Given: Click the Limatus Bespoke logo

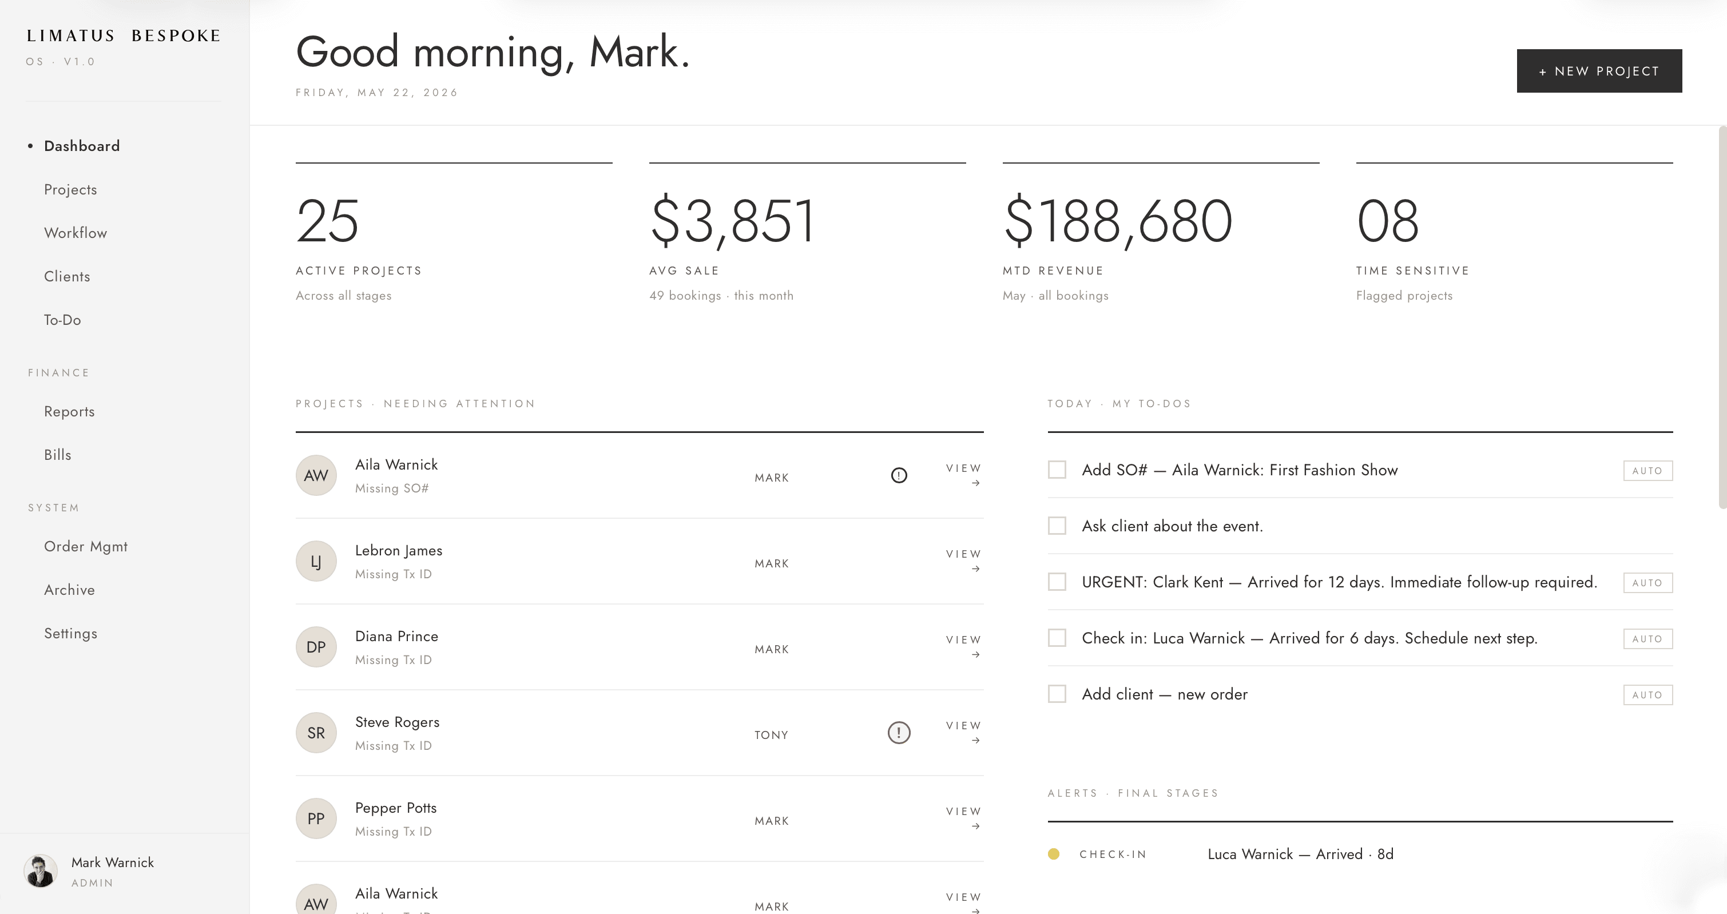Looking at the screenshot, I should coord(124,35).
